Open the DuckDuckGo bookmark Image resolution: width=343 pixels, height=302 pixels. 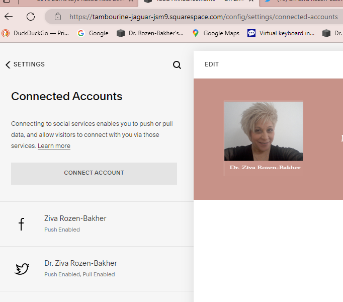35,33
